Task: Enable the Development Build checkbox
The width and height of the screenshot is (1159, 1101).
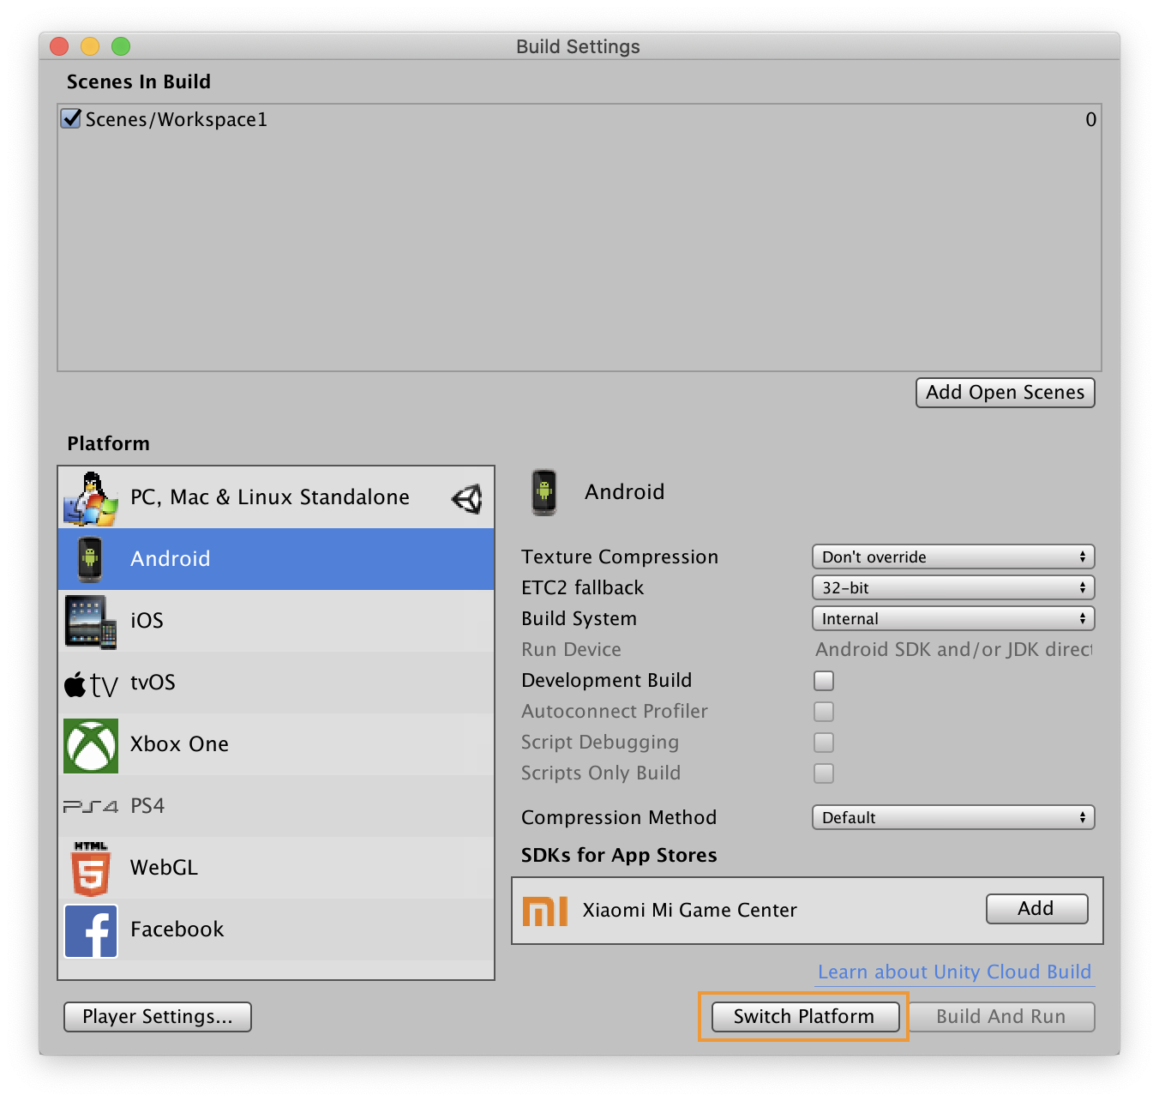Action: [x=824, y=681]
